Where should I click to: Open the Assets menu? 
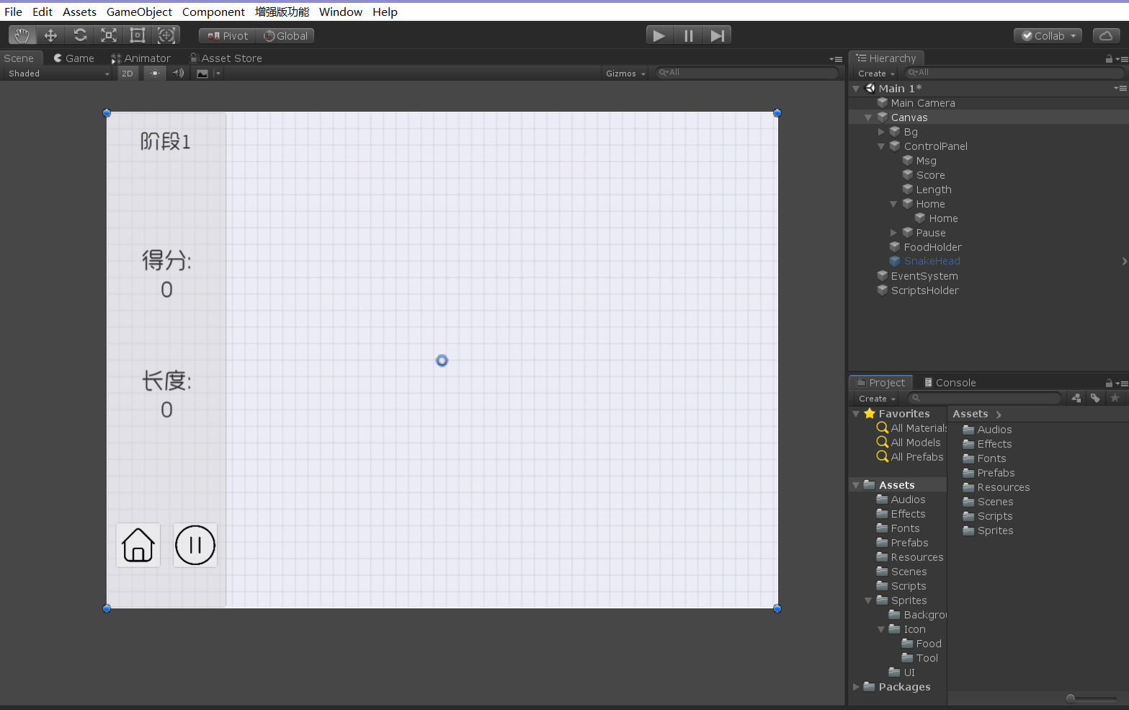(x=79, y=12)
